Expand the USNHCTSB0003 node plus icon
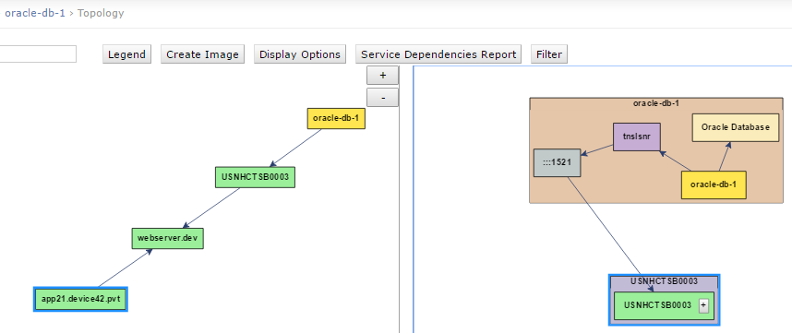Screen dimensions: 792x333 (x=703, y=305)
